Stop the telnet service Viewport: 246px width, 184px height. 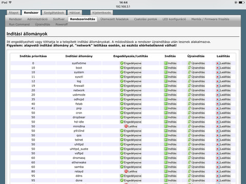223,140
